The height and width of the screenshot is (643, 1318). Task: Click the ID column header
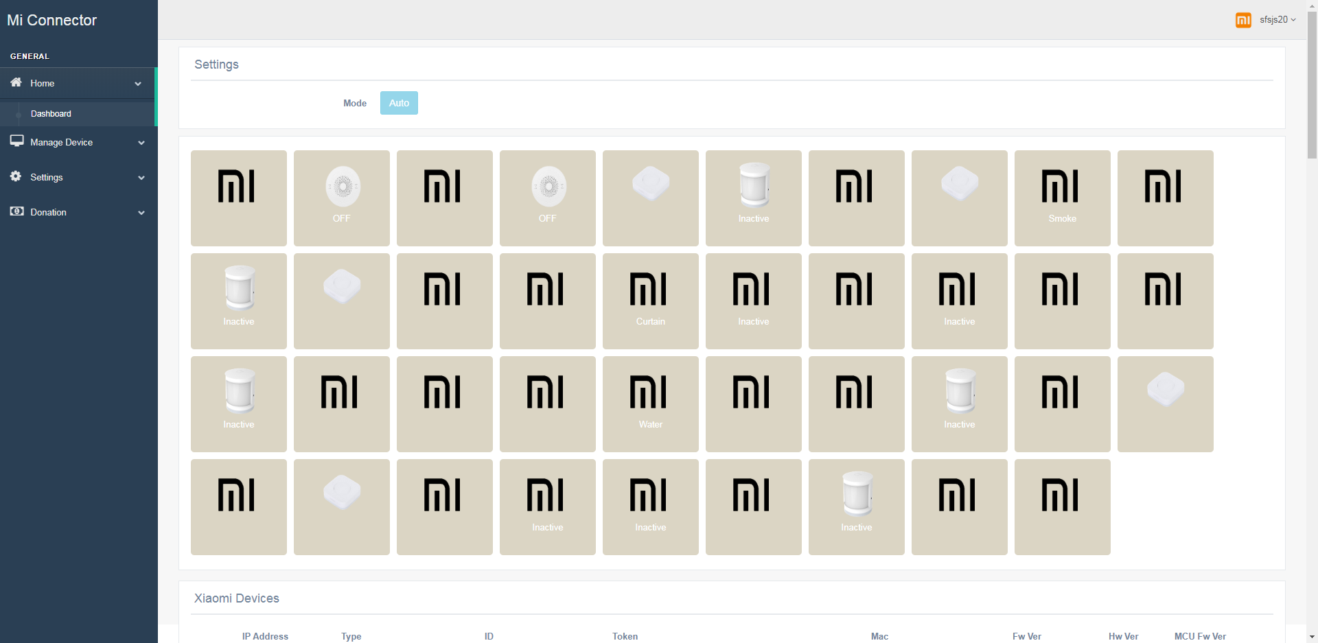(x=489, y=636)
